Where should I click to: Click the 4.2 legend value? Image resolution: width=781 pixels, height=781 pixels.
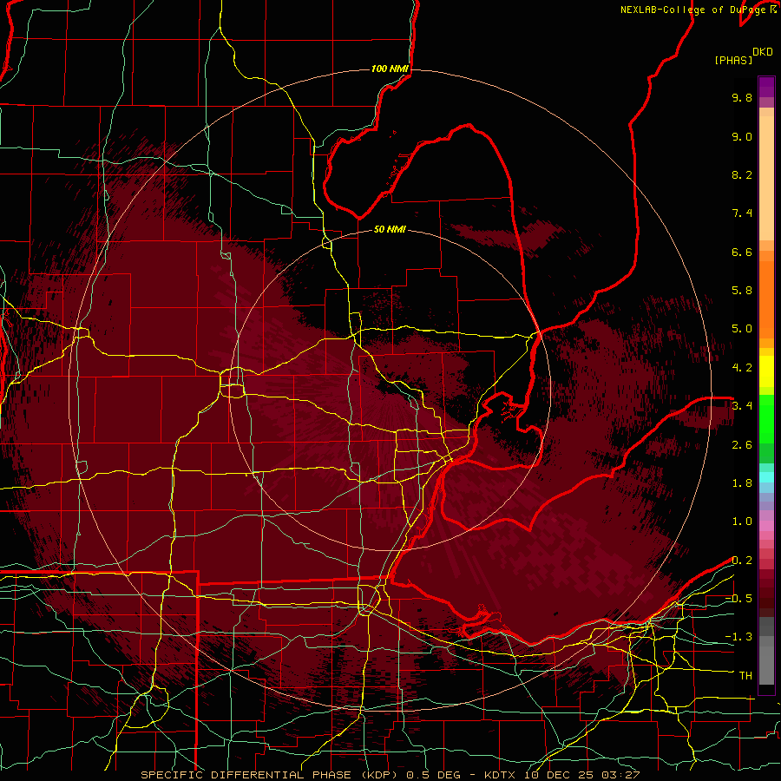coord(742,368)
